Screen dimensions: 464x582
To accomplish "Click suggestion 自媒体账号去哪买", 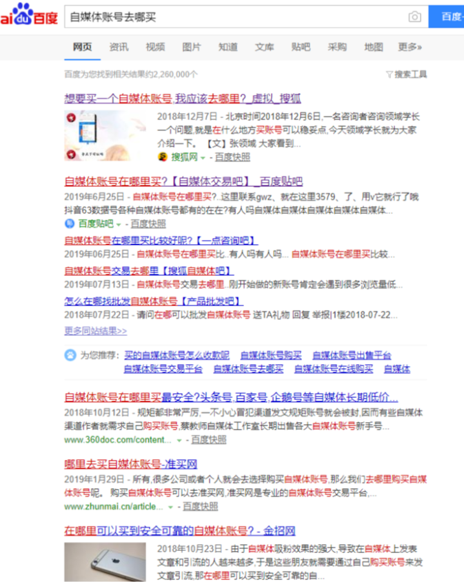I will point(248,368).
